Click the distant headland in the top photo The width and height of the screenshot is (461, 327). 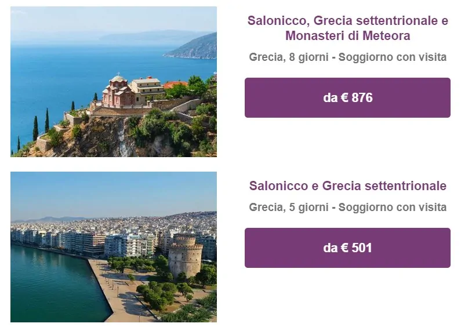194,48
